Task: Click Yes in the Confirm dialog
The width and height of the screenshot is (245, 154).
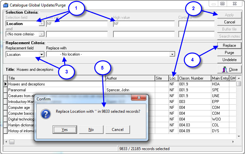Action: click(x=65, y=130)
